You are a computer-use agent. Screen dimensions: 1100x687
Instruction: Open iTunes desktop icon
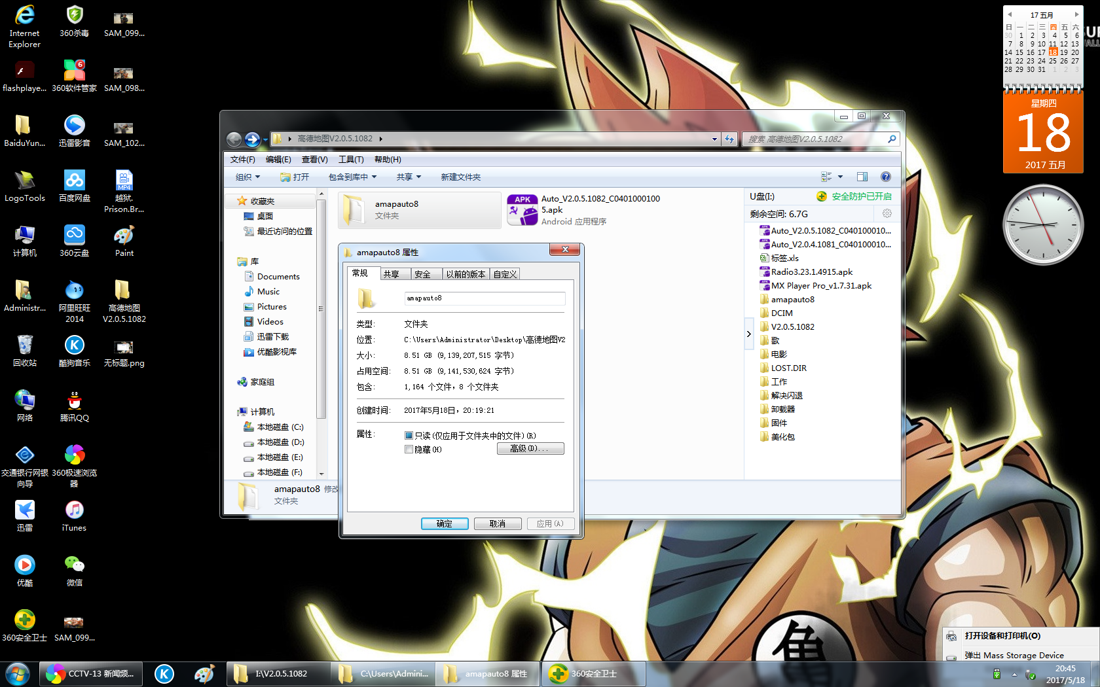point(75,516)
